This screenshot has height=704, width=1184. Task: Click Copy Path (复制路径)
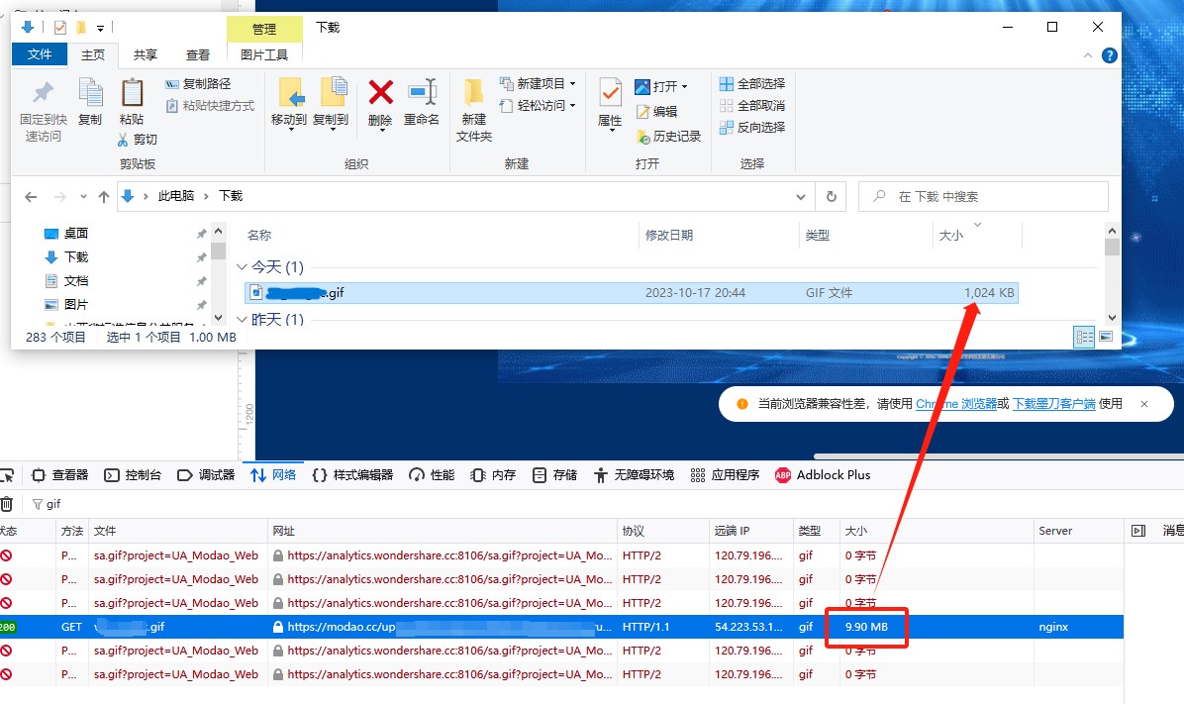tap(198, 84)
